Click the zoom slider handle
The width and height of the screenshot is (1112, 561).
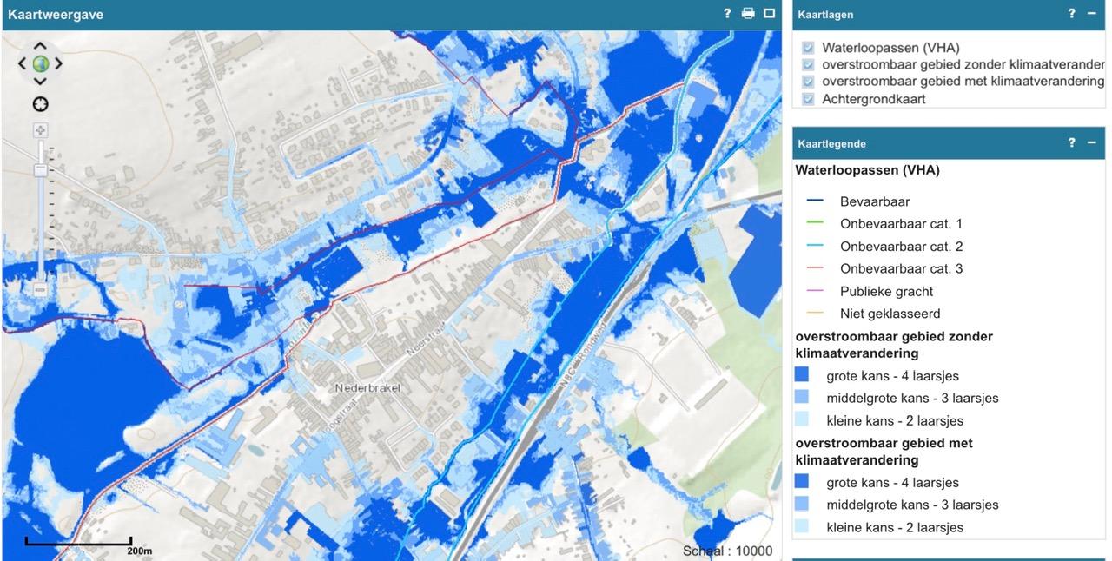click(40, 170)
